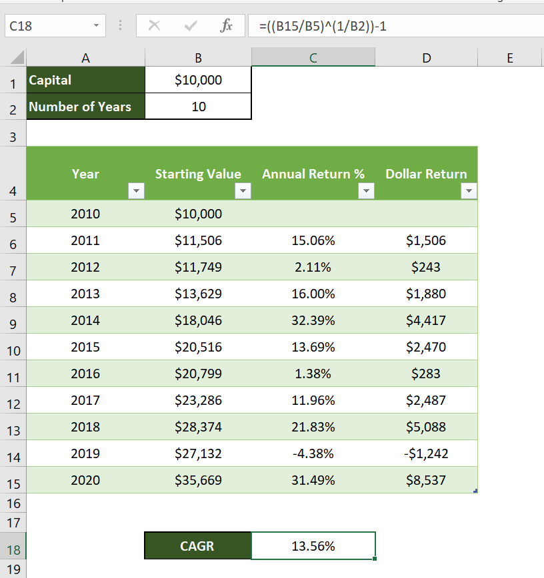
Task: Select the cell showing 13.56%
Action: point(313,545)
